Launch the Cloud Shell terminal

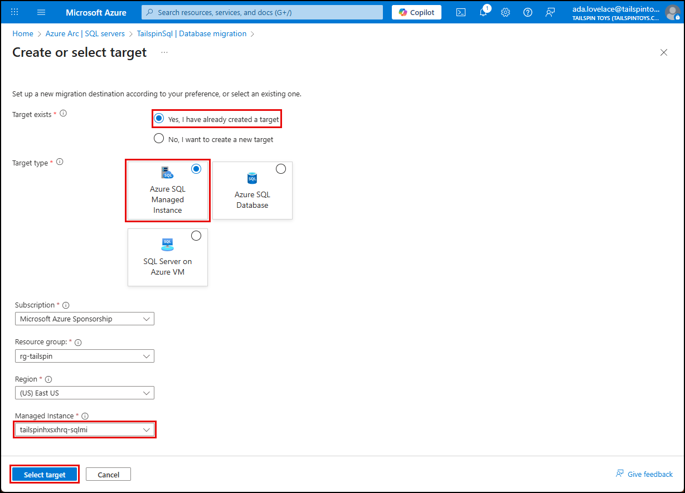pyautogui.click(x=460, y=12)
